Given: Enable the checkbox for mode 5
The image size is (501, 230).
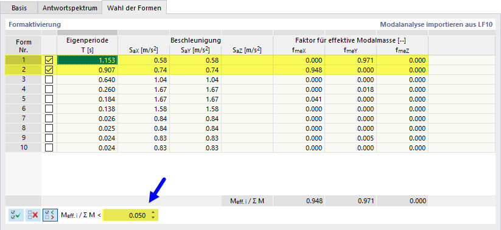Looking at the screenshot, I should point(49,99).
